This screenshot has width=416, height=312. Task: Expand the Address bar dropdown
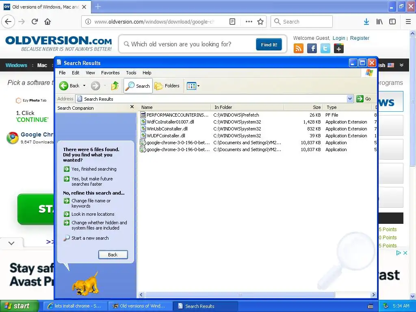(350, 99)
